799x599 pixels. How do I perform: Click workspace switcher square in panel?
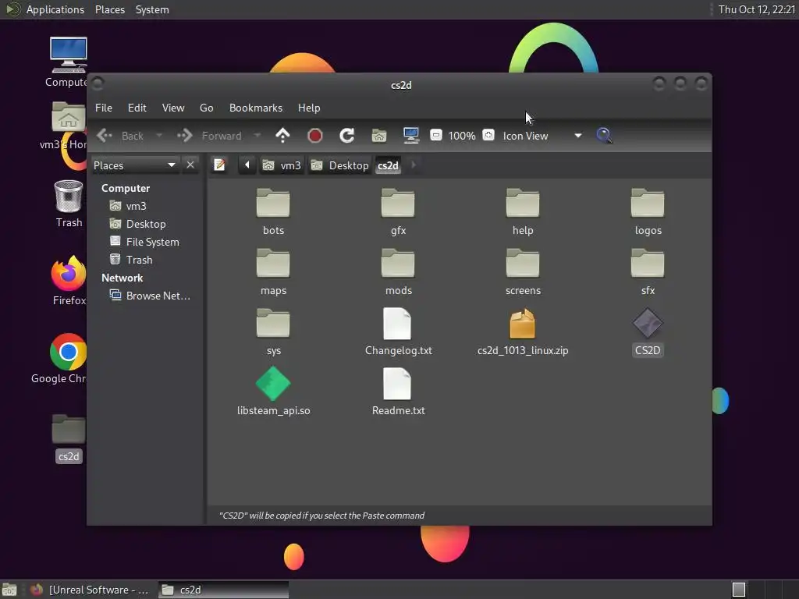739,590
